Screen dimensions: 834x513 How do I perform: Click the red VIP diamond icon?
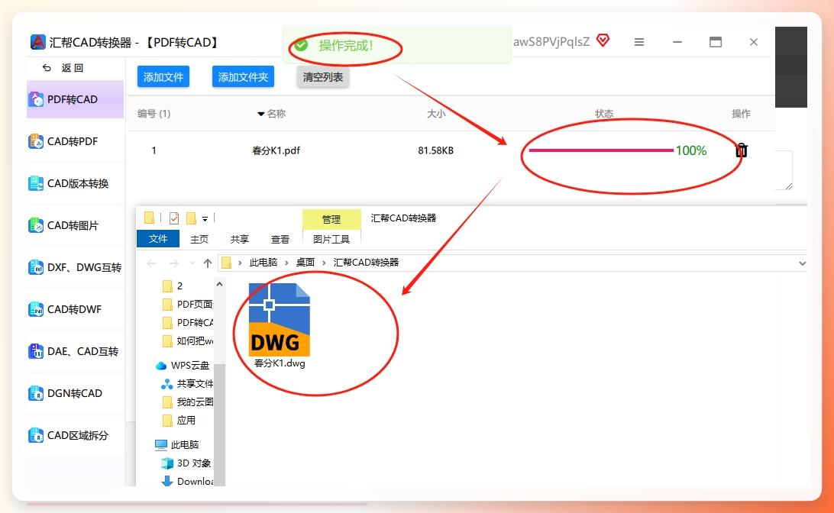tap(603, 40)
